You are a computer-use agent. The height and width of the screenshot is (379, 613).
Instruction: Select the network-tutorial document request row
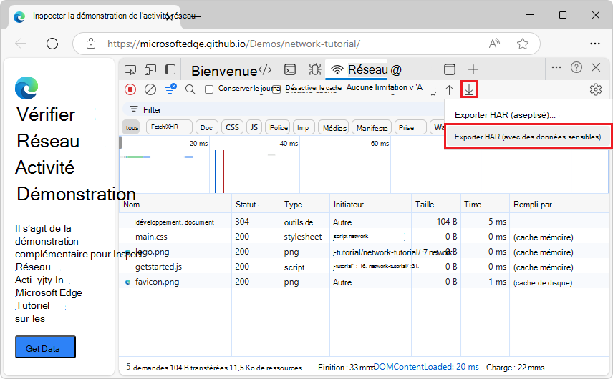tap(364, 222)
